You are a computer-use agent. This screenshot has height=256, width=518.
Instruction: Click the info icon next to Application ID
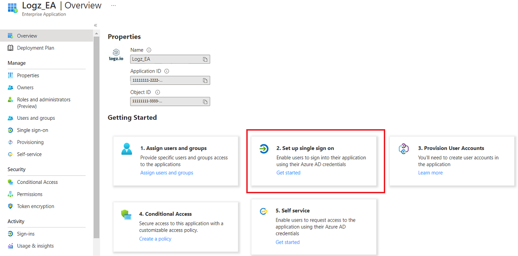click(167, 71)
